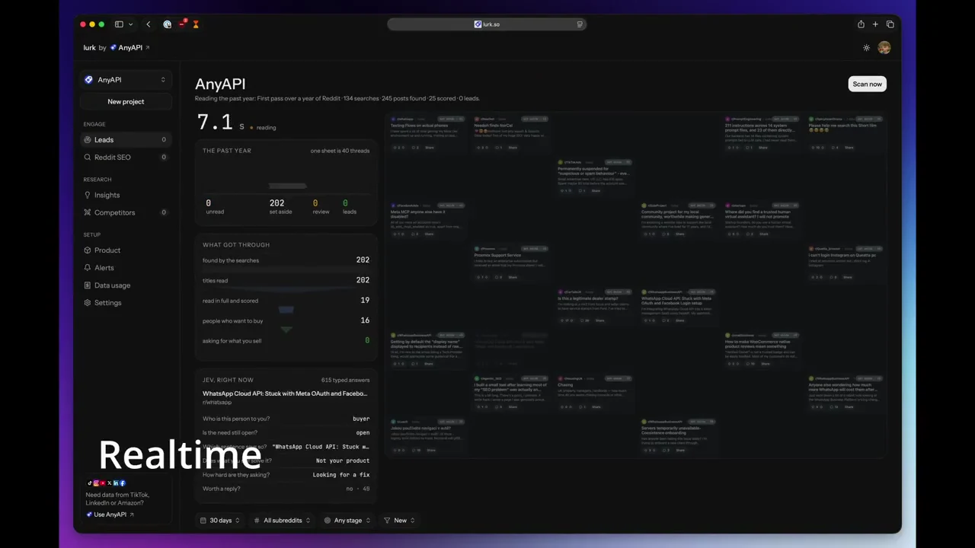Expand the AnyAPI project selector
Viewport: 975px width, 548px height.
click(126, 80)
